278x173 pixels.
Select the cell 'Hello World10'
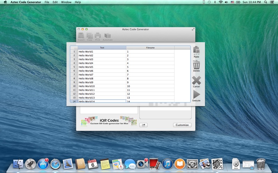point(102,86)
